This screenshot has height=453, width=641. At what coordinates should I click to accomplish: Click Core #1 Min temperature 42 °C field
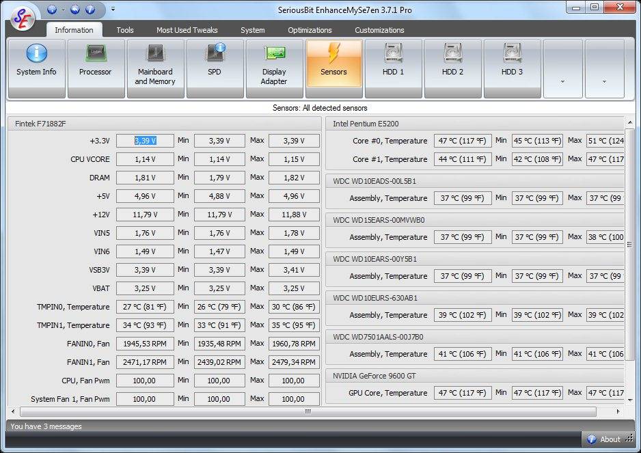click(537, 159)
